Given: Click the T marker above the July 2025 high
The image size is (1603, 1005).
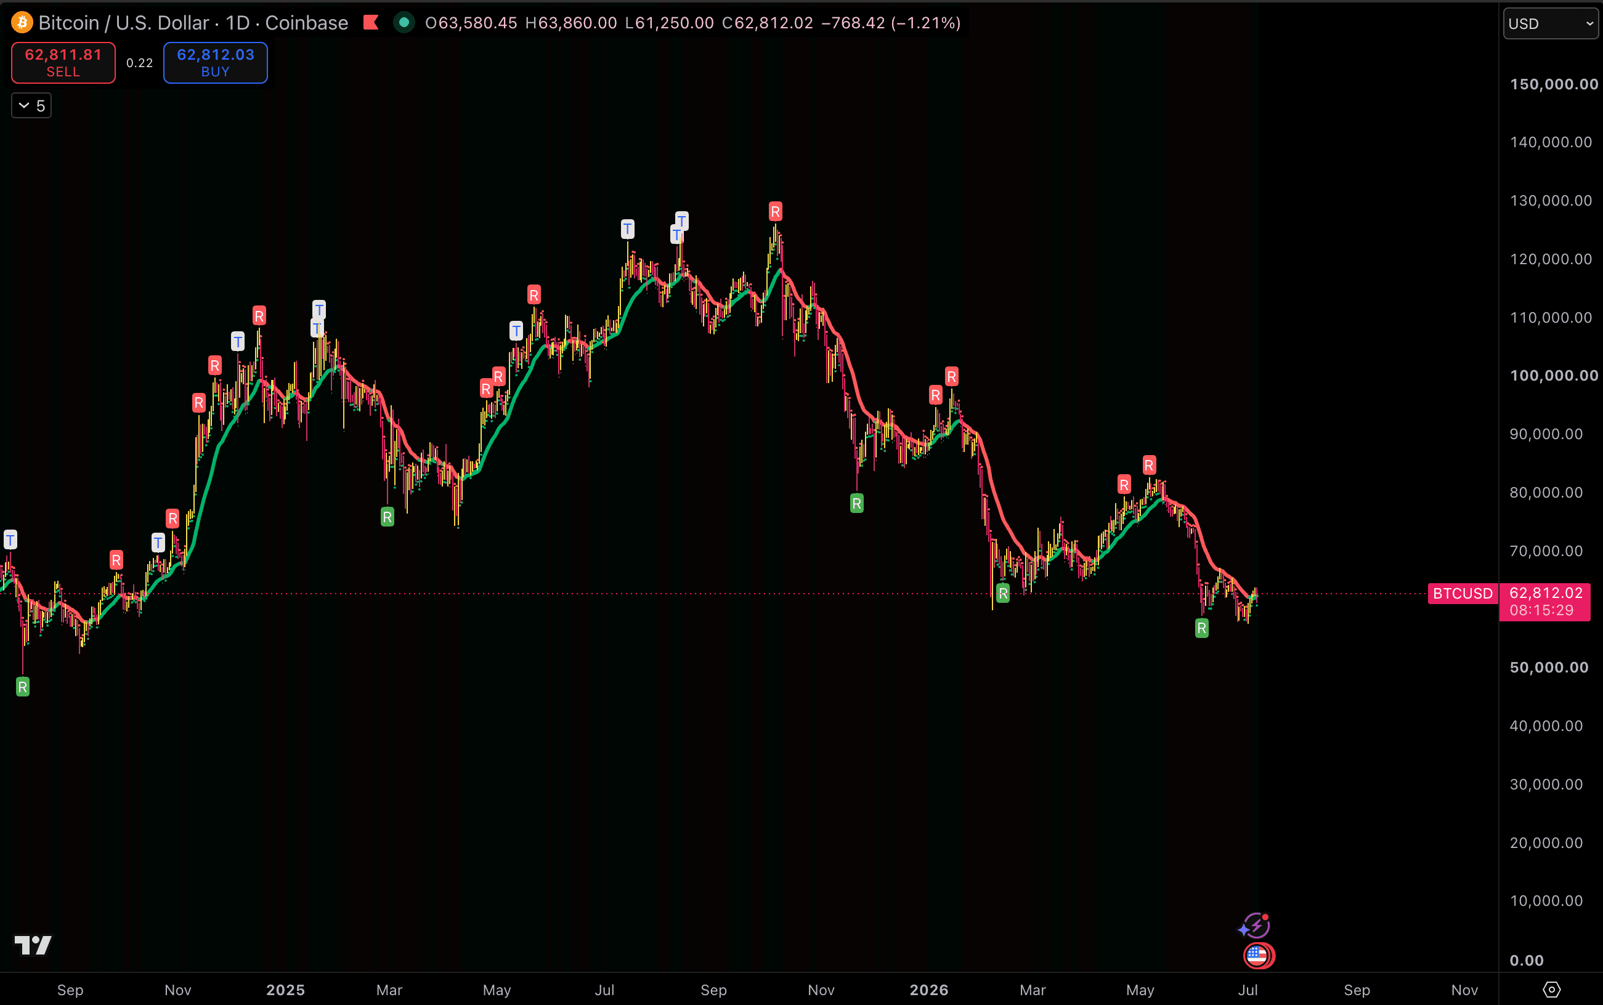Looking at the screenshot, I should (628, 229).
